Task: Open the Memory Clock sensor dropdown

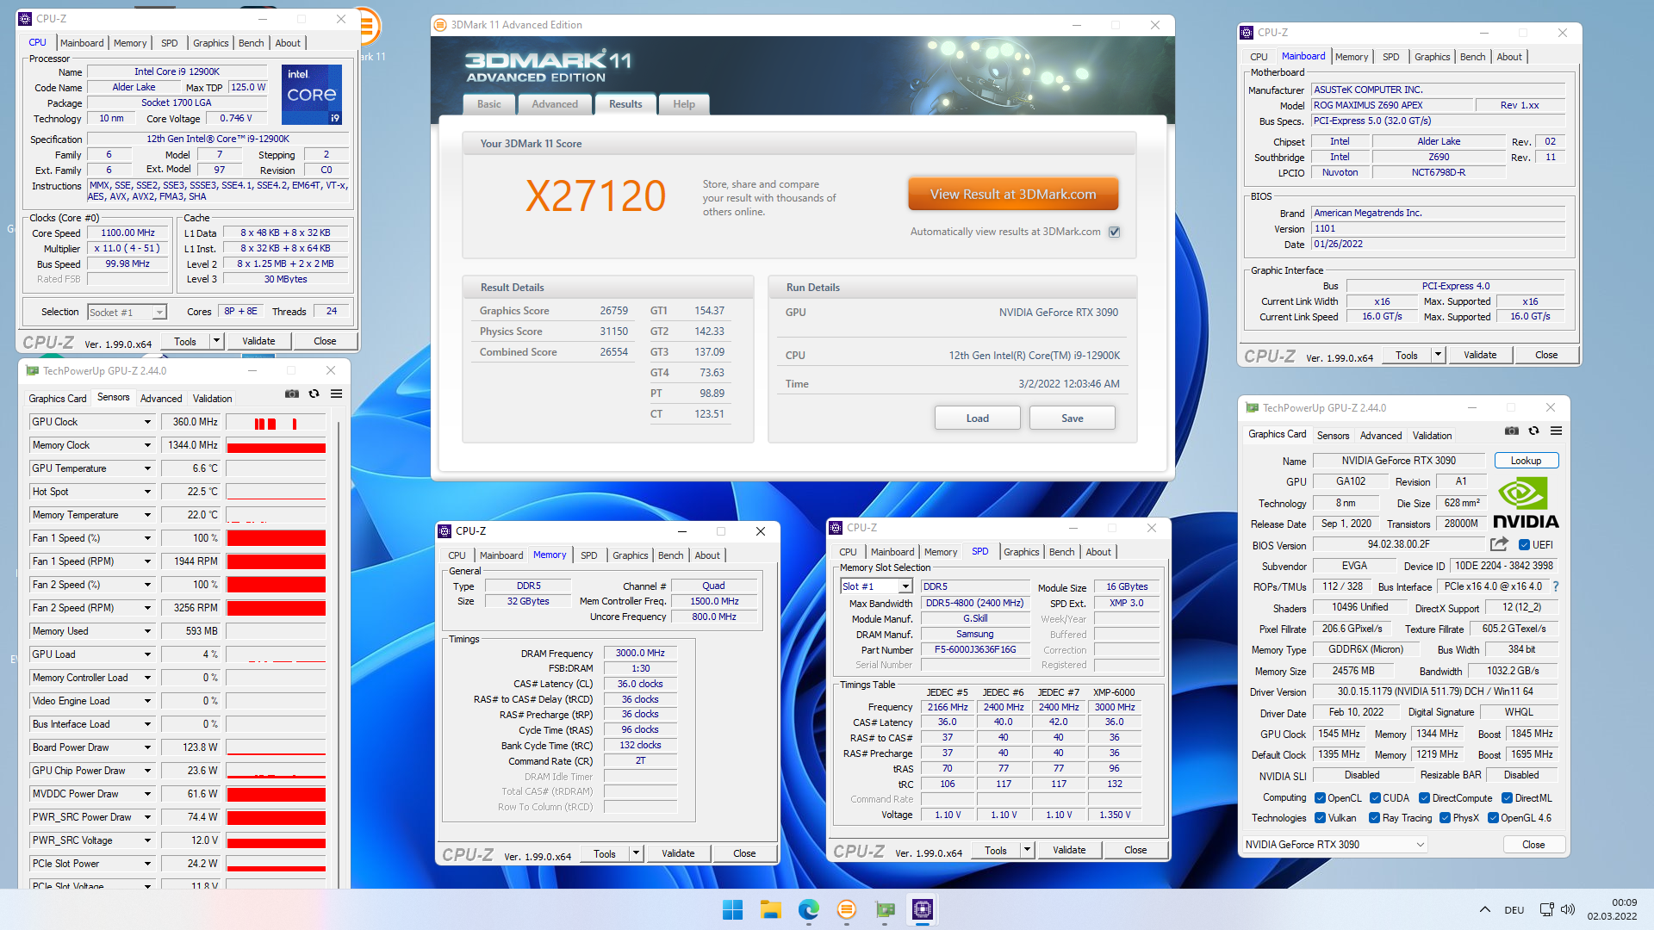Action: (147, 445)
